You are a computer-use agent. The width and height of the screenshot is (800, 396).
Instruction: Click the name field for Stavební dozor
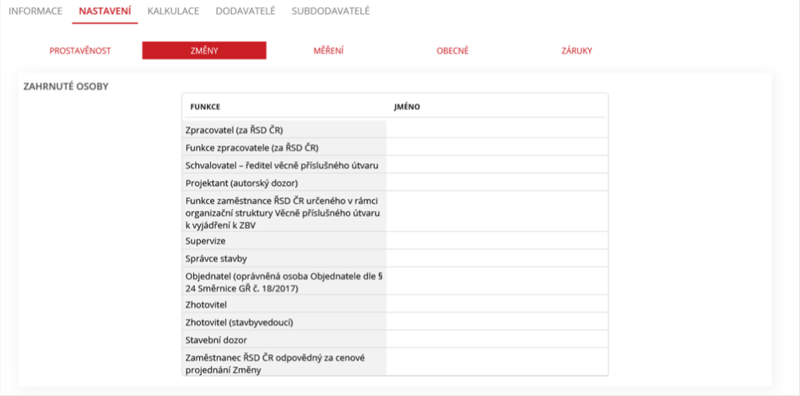[x=496, y=339]
